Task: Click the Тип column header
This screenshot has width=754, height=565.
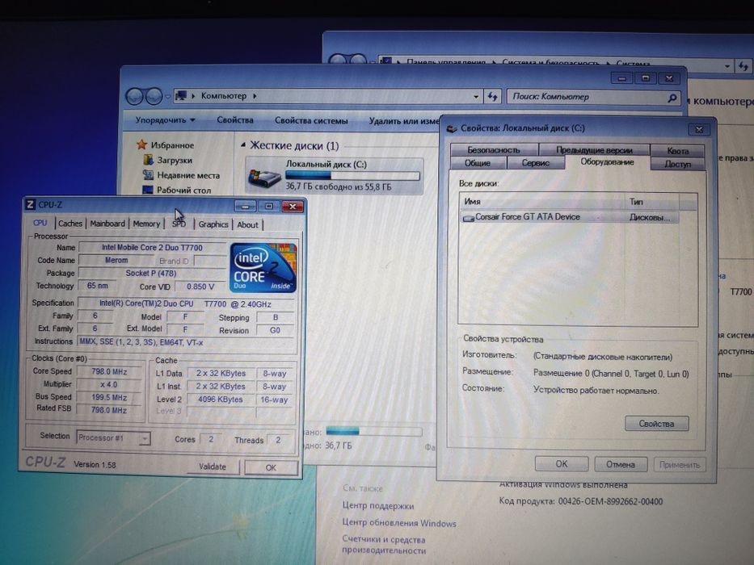Action: pos(652,203)
